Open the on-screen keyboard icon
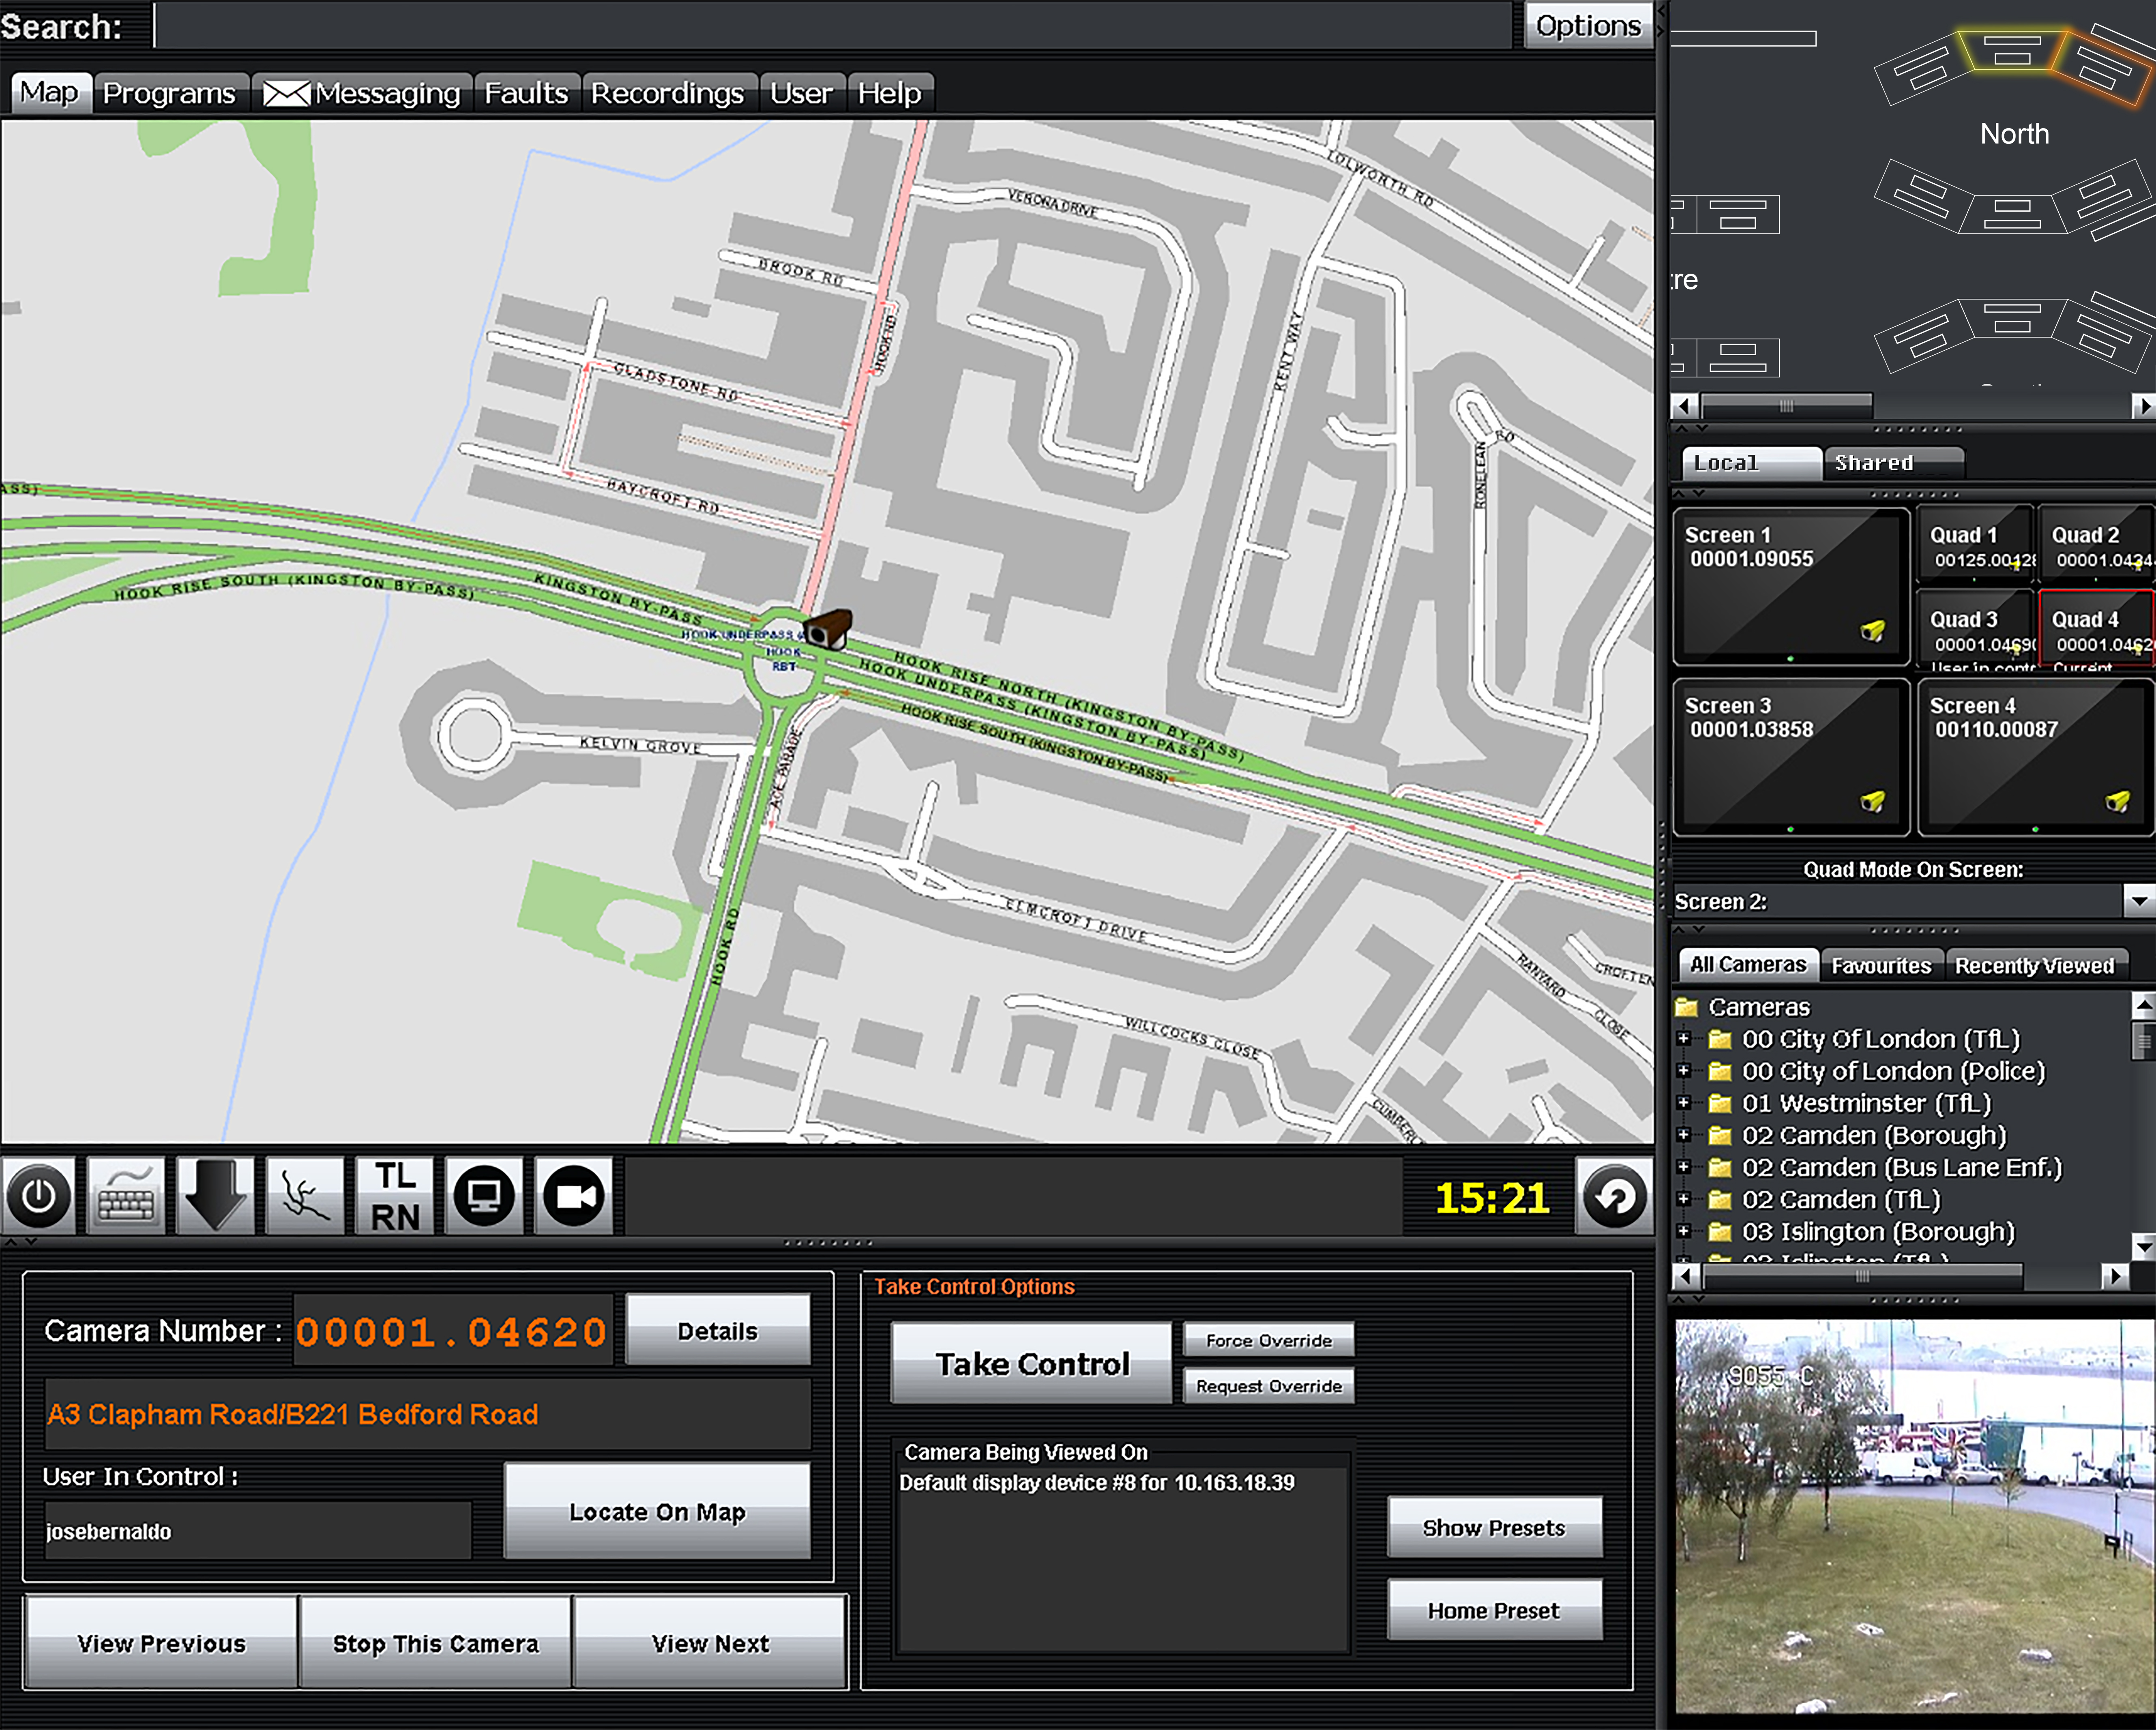This screenshot has width=2156, height=1730. coord(126,1196)
